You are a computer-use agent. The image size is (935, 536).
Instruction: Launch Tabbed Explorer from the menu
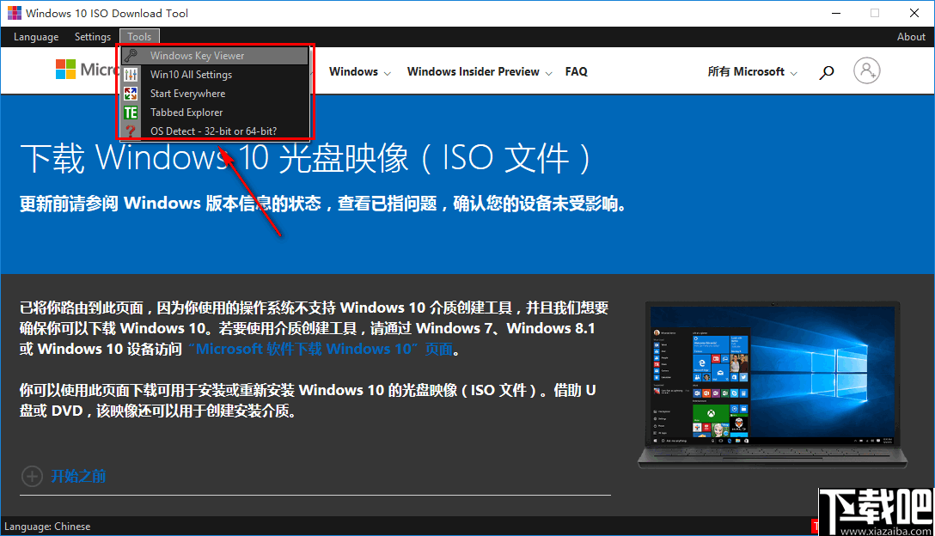[215, 112]
